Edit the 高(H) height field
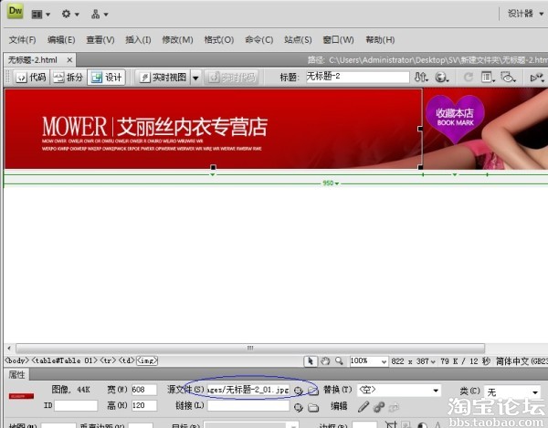This screenshot has width=548, height=428. coord(144,405)
